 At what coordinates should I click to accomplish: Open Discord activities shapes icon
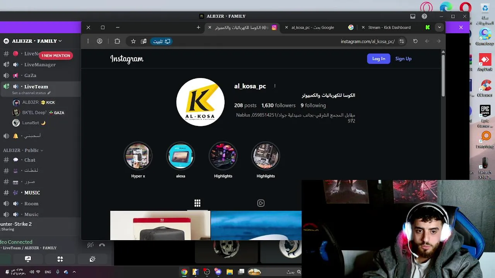coord(60,259)
